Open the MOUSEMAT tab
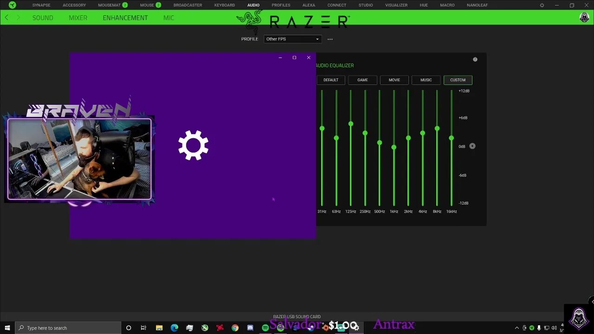594x334 pixels. pos(110,5)
